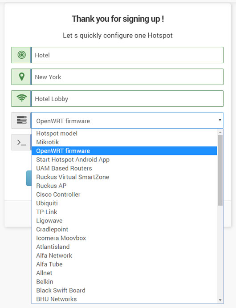
Task: Choose Cisco Controller option
Action: [x=124, y=195]
